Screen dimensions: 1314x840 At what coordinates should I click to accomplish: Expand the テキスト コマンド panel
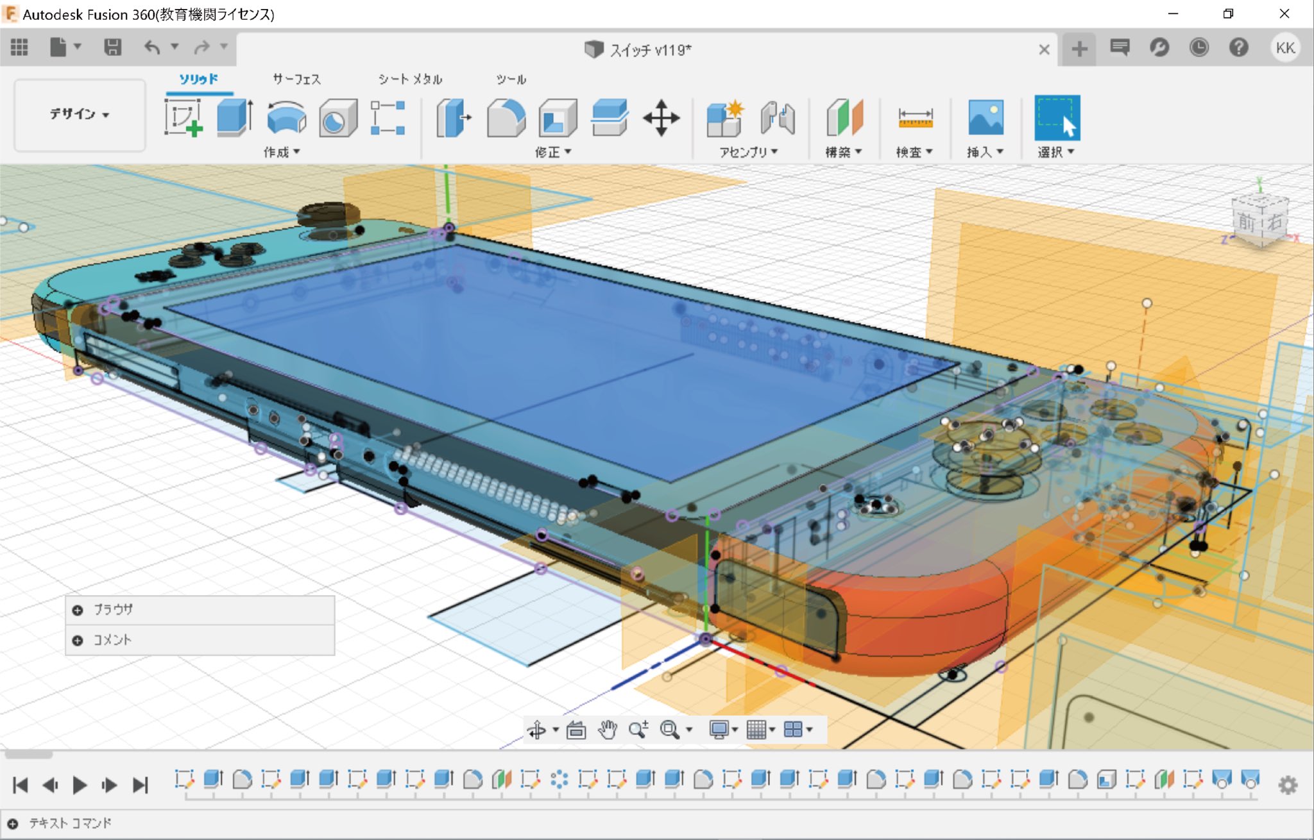[x=13, y=823]
